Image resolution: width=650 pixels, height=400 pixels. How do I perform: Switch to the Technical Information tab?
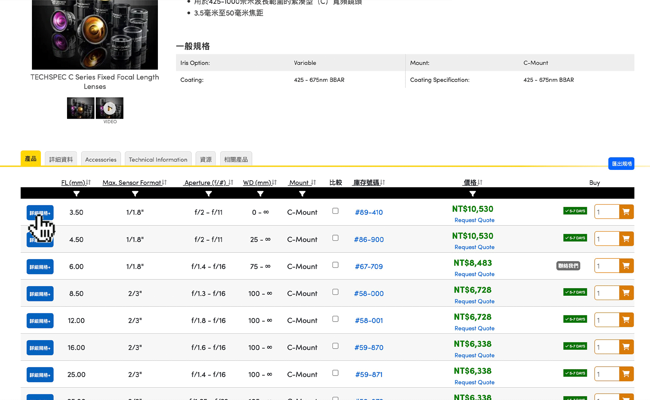tap(158, 160)
